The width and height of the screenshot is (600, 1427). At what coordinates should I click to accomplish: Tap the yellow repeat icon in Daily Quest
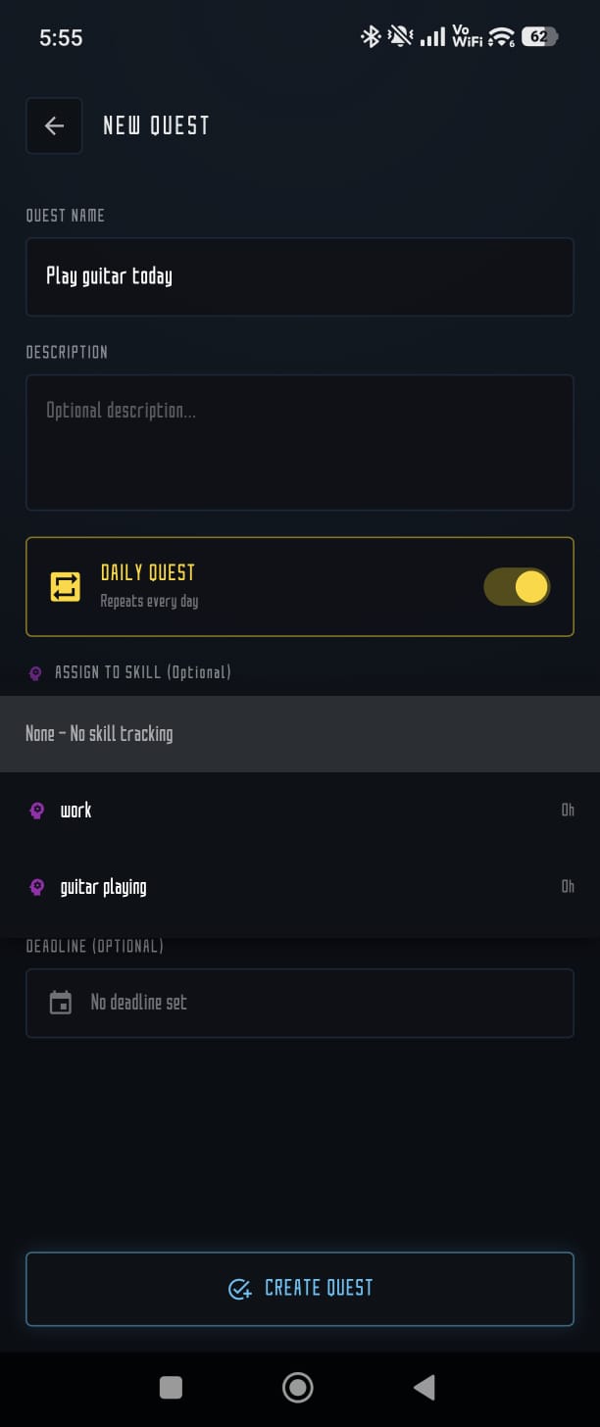coord(66,586)
